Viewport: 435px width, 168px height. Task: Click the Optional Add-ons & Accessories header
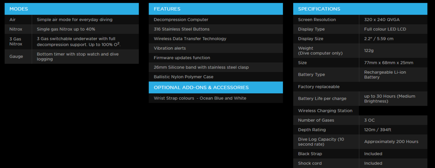(201, 87)
